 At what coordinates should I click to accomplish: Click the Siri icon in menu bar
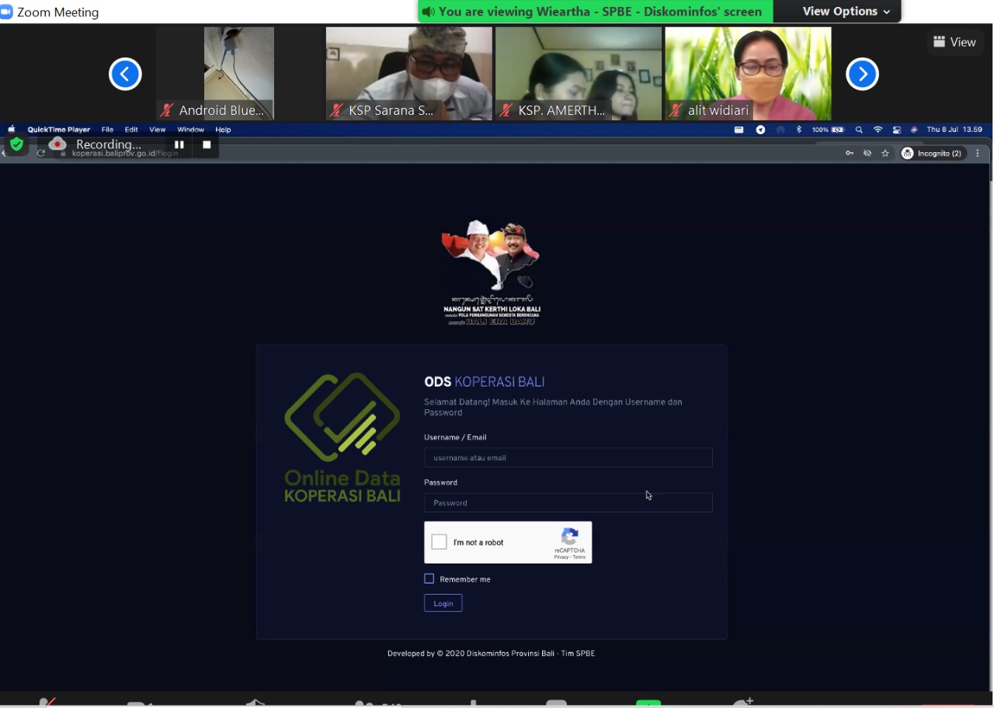[x=914, y=130]
